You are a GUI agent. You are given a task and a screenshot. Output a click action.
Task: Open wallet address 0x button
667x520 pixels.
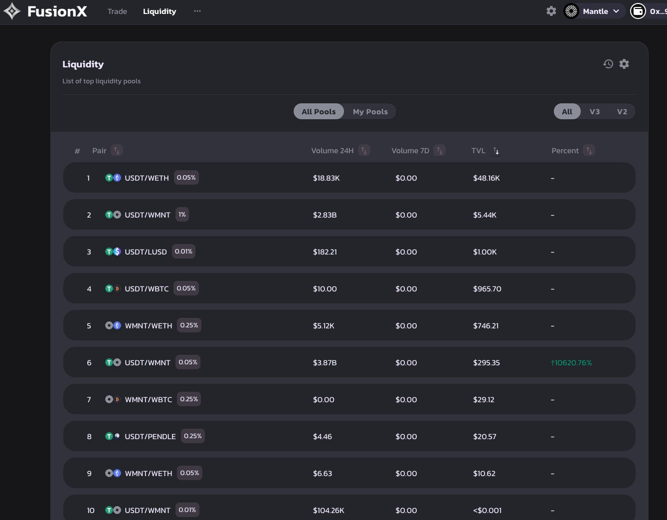pos(649,11)
